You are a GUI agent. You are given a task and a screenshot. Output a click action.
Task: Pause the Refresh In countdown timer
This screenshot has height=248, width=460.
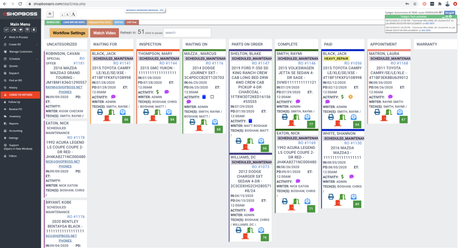tap(141, 32)
